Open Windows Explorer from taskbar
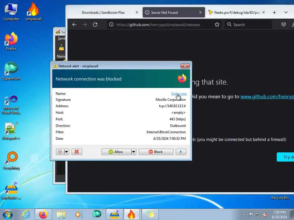This screenshot has width=294, height=220. click(61, 214)
